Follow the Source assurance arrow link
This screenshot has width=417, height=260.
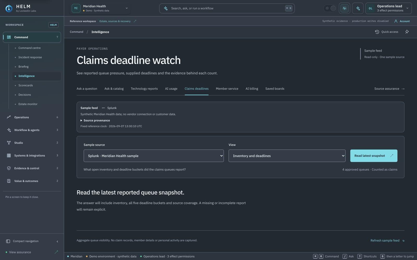click(x=389, y=89)
